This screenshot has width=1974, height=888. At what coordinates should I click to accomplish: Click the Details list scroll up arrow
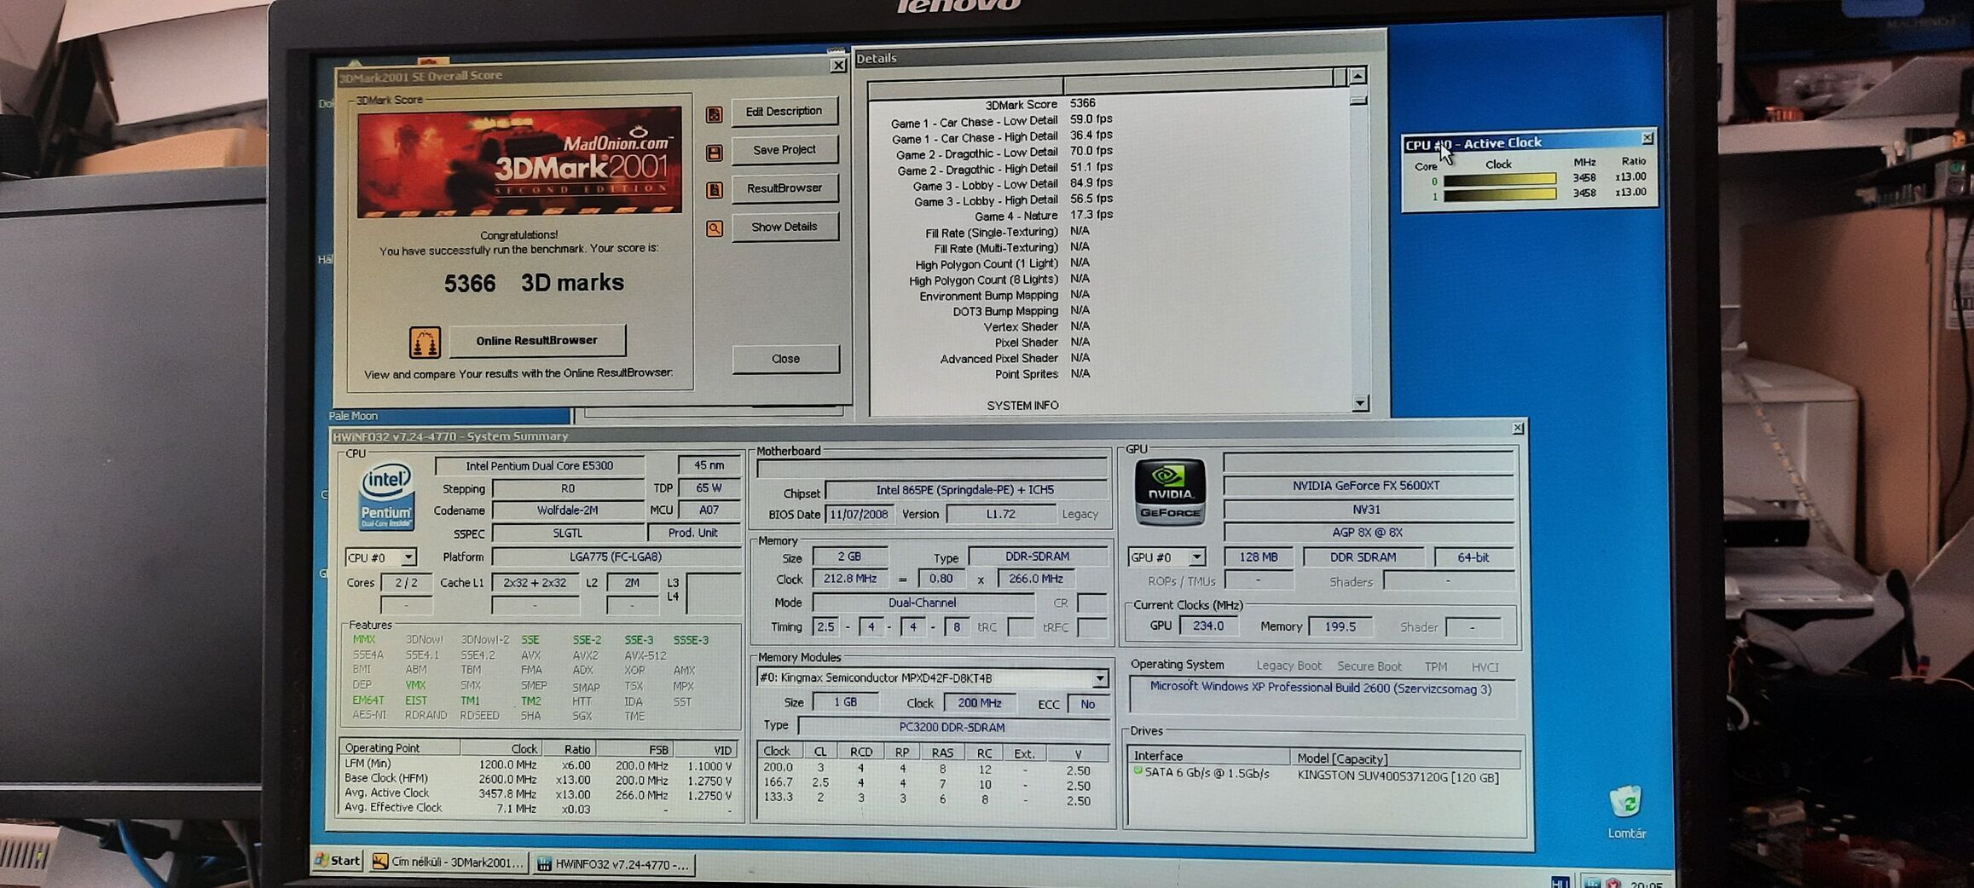click(1357, 76)
